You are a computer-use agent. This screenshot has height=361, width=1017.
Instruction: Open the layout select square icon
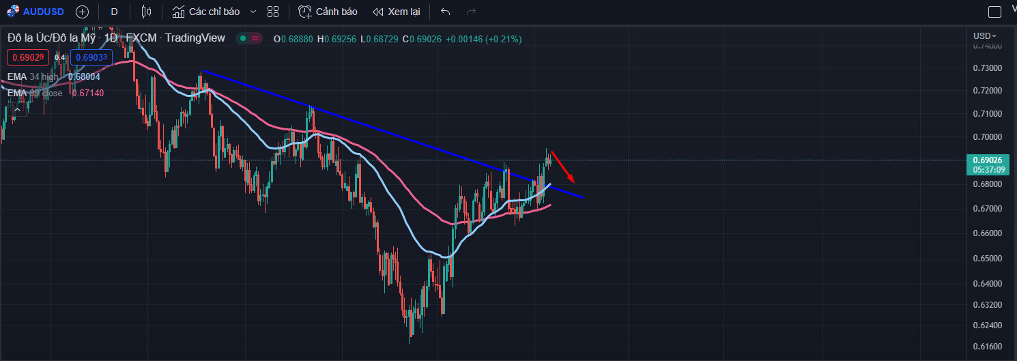[994, 12]
